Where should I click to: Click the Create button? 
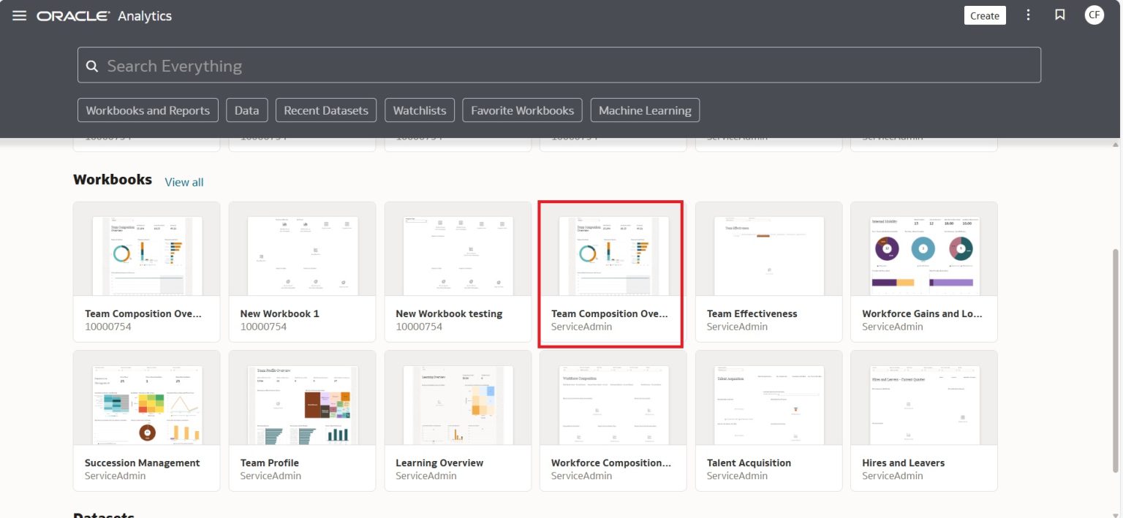984,15
